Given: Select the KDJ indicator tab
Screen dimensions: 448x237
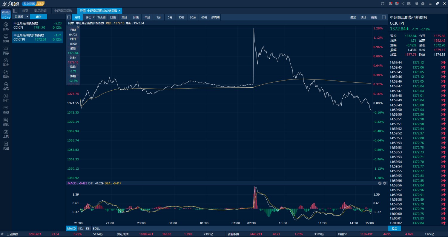Looking at the screenshot, I should coord(81,228).
